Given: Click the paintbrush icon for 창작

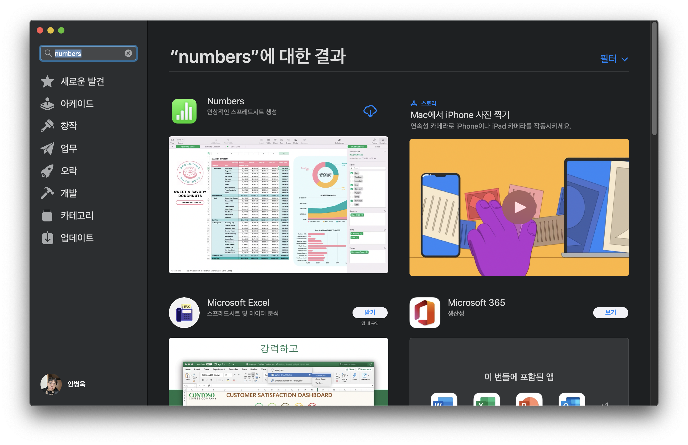Looking at the screenshot, I should [47, 126].
